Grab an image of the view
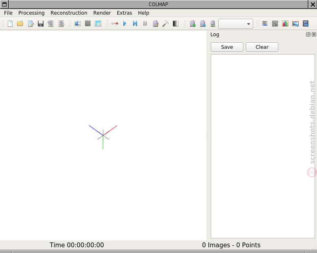 point(295,24)
